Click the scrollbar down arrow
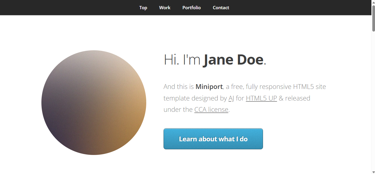The width and height of the screenshot is (375, 174). click(373, 172)
